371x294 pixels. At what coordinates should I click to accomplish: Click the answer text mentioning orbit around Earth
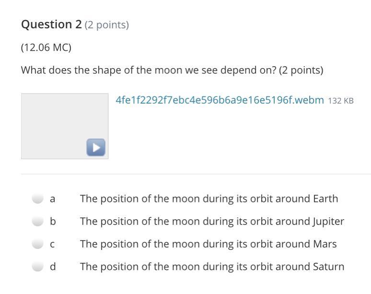[x=209, y=199]
